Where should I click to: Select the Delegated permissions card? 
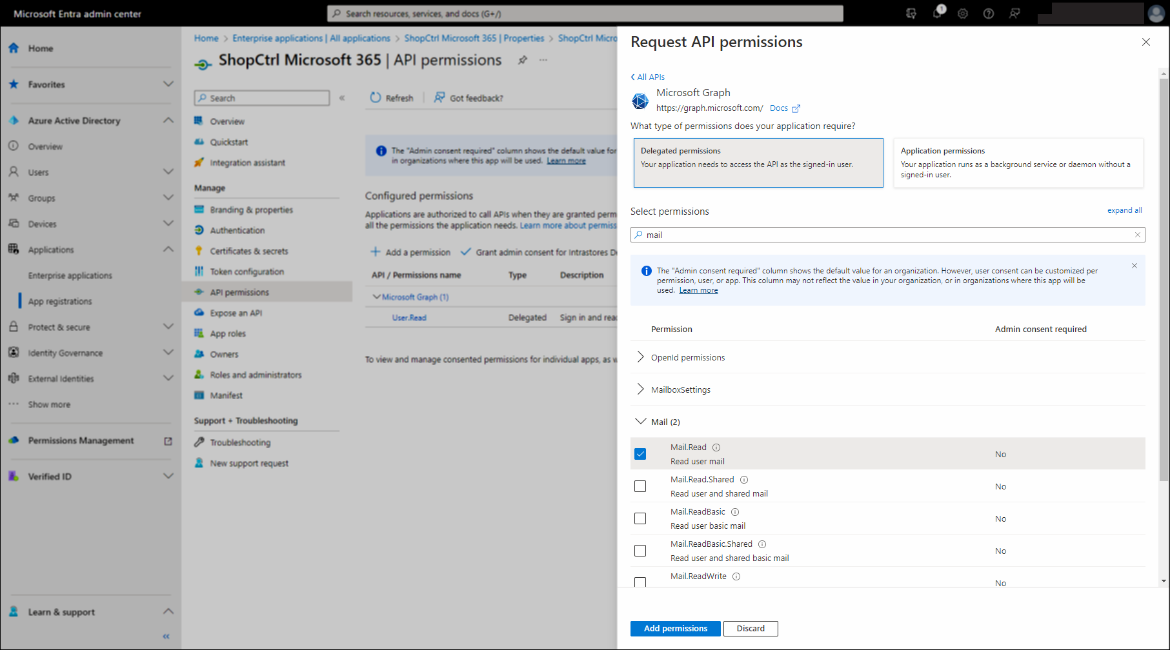tap(758, 162)
